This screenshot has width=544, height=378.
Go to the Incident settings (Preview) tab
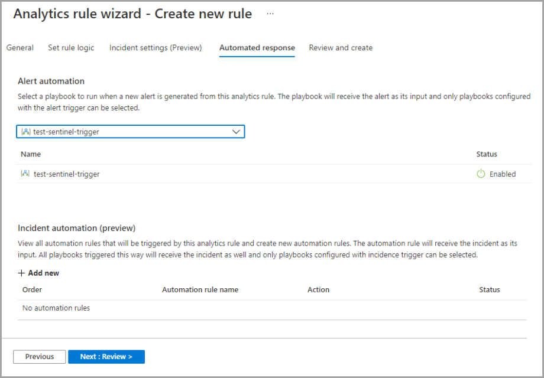coord(156,48)
